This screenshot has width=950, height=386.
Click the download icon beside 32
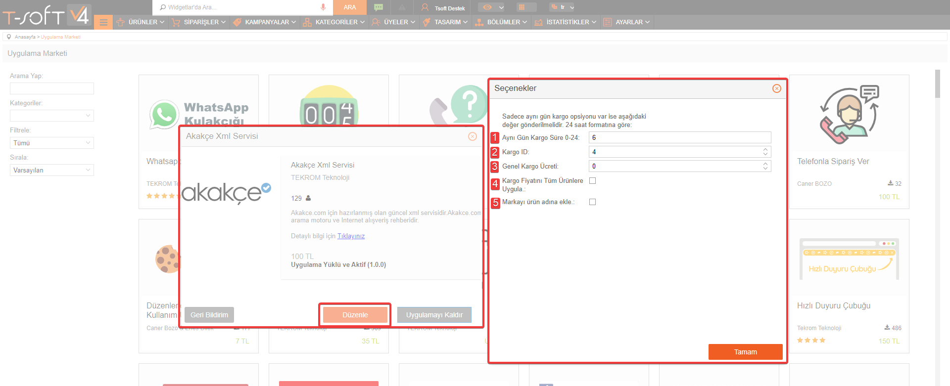pyautogui.click(x=891, y=183)
